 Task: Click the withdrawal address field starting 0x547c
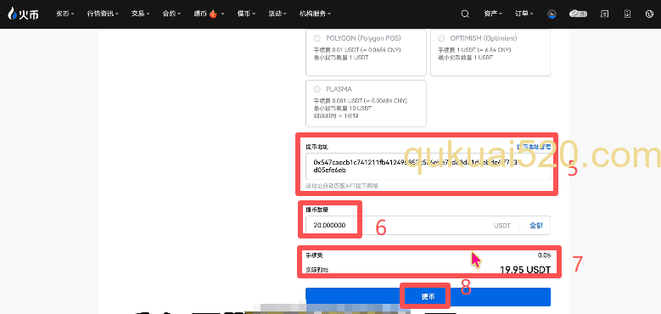[x=428, y=166]
